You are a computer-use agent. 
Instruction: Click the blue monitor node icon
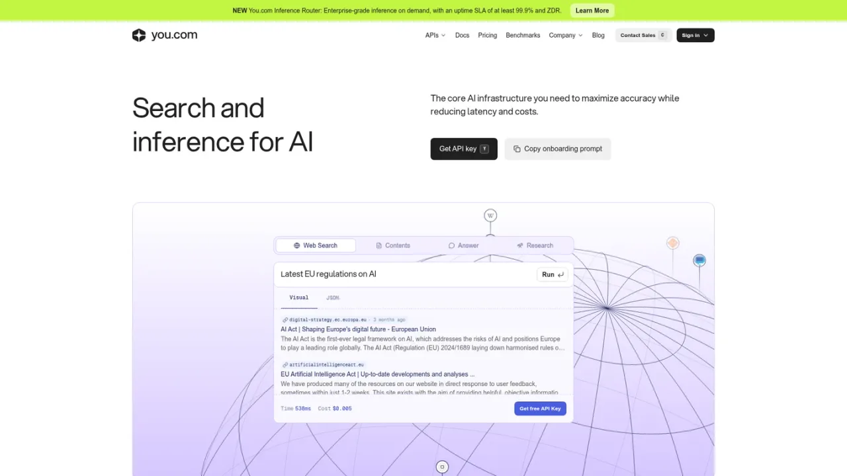[699, 260]
